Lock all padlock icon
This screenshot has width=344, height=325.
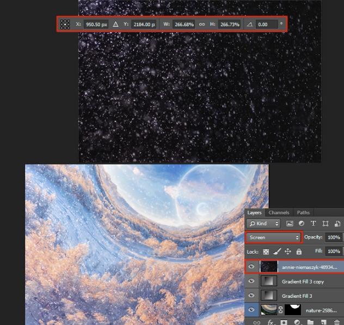pos(299,251)
